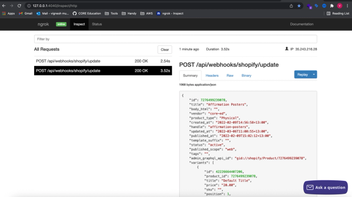Reload the page with the refresh icon
This screenshot has height=197, width=352.
(x=19, y=6)
